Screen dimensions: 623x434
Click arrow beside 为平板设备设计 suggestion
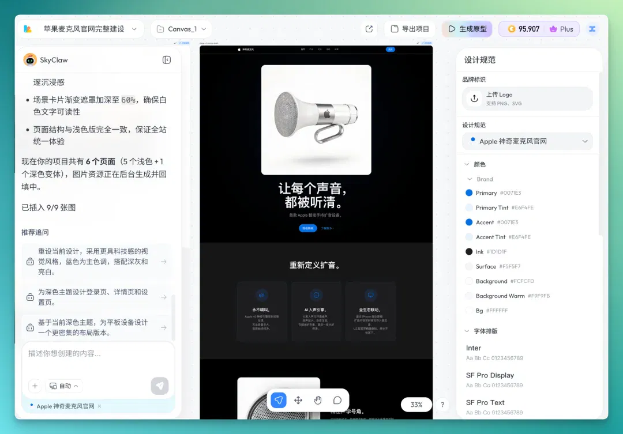pyautogui.click(x=164, y=327)
